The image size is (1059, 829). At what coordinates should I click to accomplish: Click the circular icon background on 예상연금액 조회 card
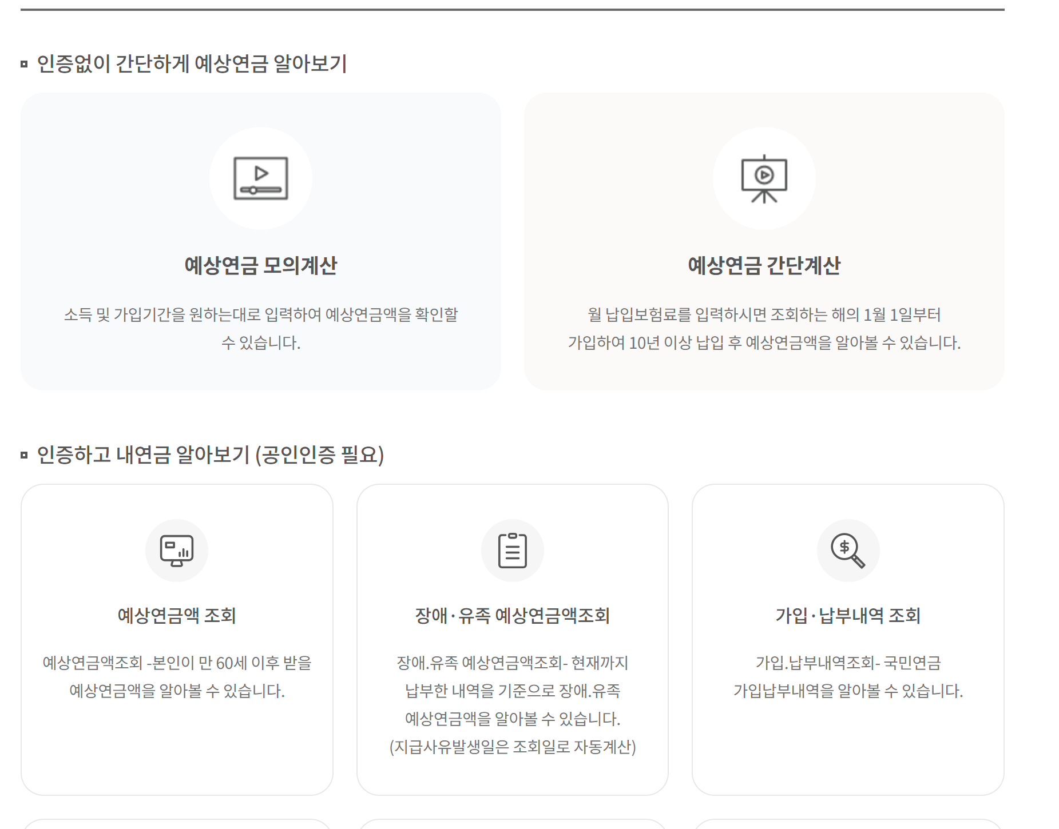click(x=176, y=550)
